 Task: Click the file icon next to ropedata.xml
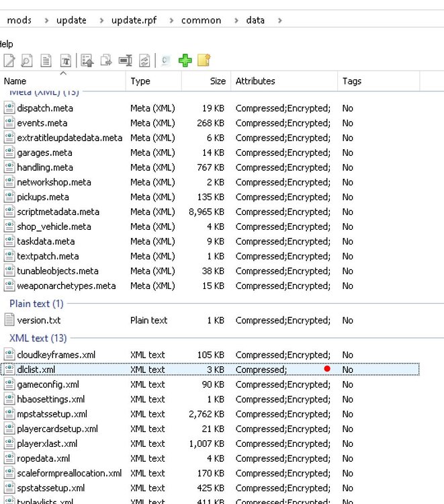(x=9, y=458)
